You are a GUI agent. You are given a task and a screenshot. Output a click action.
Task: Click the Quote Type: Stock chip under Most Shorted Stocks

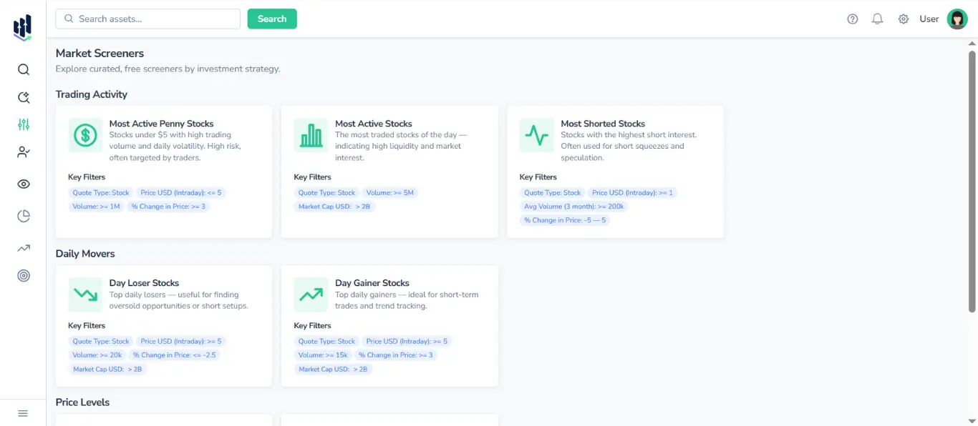tap(552, 192)
